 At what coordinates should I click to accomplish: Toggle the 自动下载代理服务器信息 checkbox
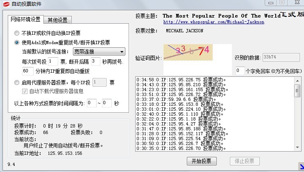coord(25,91)
